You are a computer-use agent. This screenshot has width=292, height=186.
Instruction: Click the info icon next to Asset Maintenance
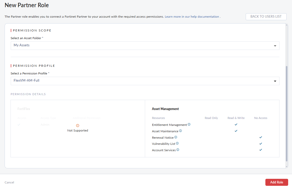[x=180, y=131]
